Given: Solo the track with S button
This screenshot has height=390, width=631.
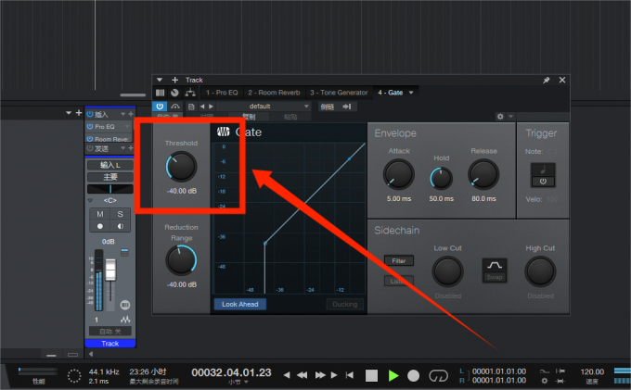Looking at the screenshot, I should coord(121,214).
